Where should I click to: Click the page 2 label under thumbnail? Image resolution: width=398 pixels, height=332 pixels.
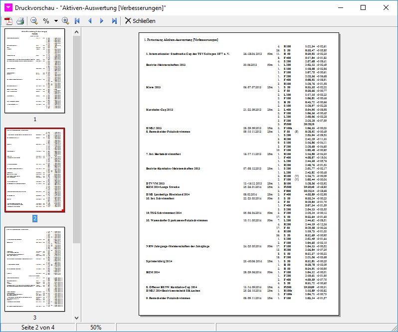click(x=35, y=218)
